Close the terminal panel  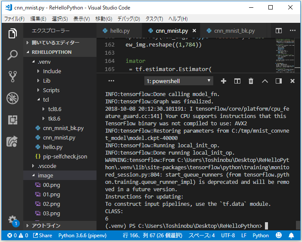[293, 81]
